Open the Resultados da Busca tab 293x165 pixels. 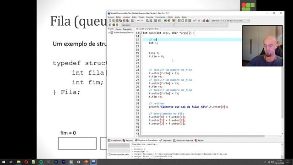[183, 140]
